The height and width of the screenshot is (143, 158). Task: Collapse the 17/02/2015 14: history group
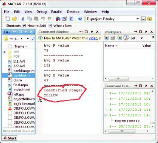tap(106, 115)
